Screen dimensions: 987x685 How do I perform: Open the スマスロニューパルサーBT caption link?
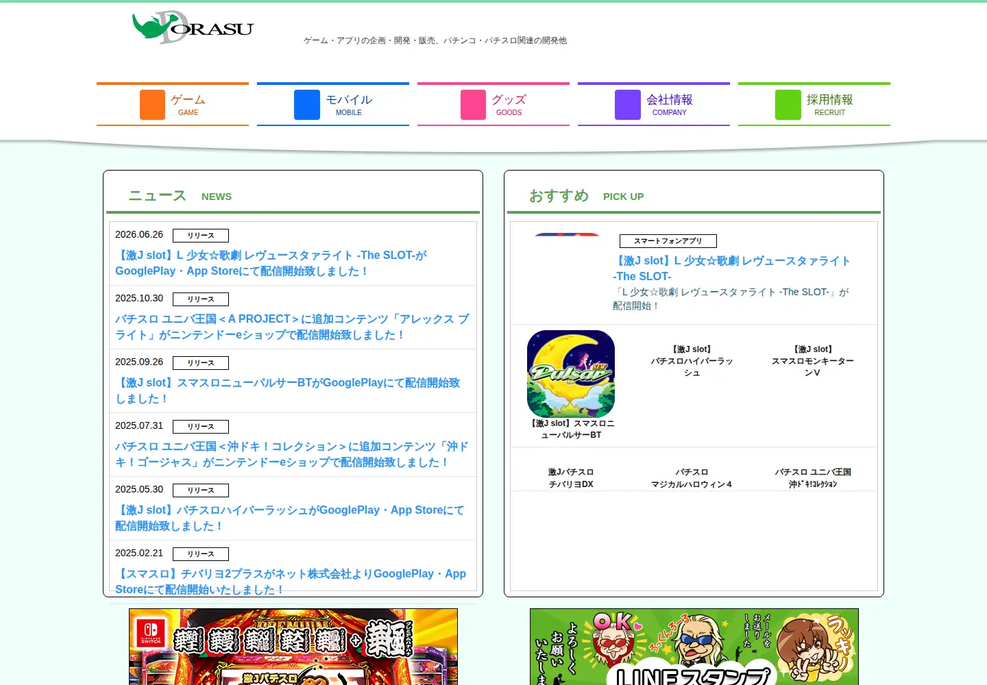tap(571, 429)
